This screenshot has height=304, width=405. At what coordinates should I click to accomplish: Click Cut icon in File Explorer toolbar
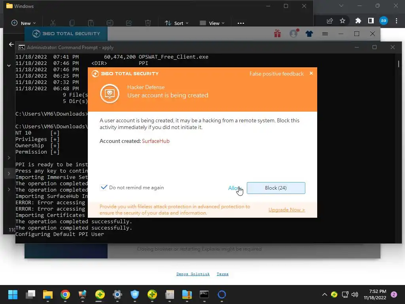(x=53, y=23)
